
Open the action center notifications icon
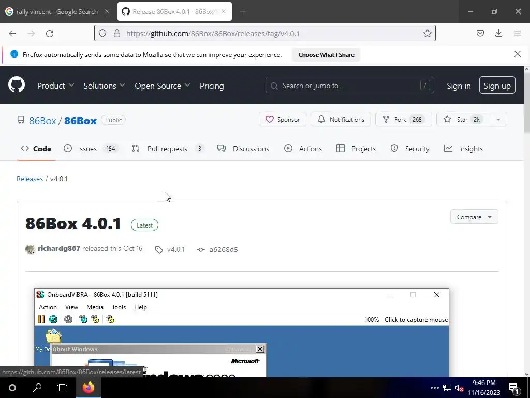(x=513, y=388)
